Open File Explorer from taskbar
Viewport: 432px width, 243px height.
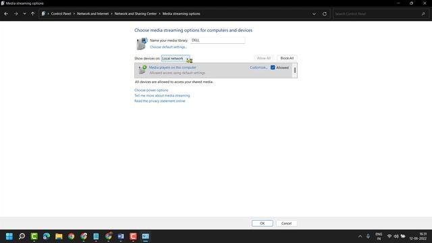pos(59,236)
